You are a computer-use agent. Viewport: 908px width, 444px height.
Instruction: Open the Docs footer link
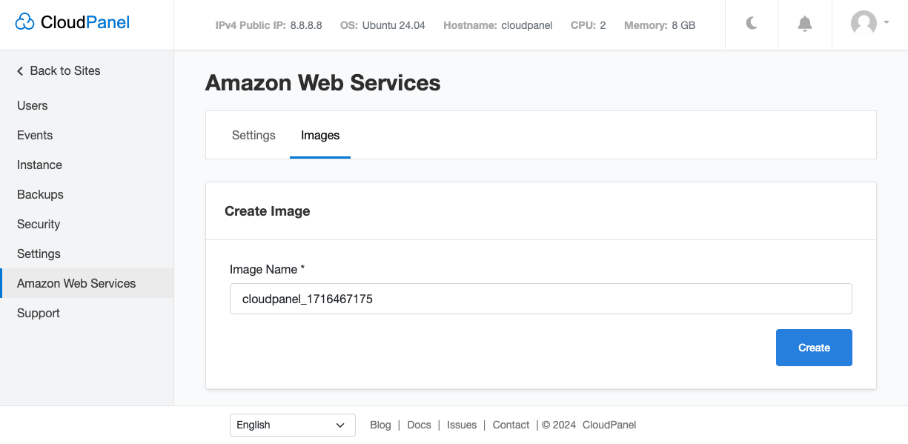click(x=419, y=425)
